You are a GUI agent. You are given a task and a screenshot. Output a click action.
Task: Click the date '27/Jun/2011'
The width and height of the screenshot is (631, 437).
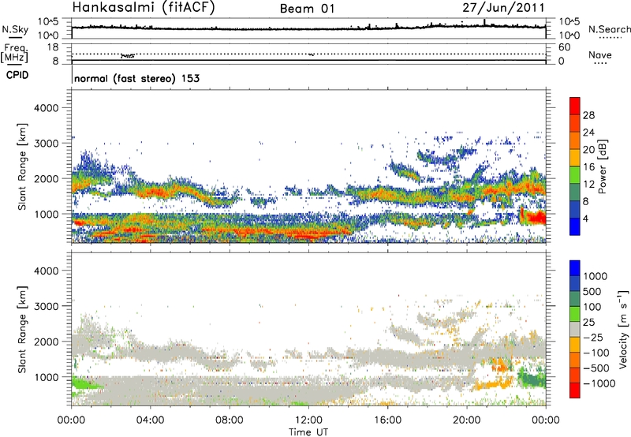tap(503, 7)
